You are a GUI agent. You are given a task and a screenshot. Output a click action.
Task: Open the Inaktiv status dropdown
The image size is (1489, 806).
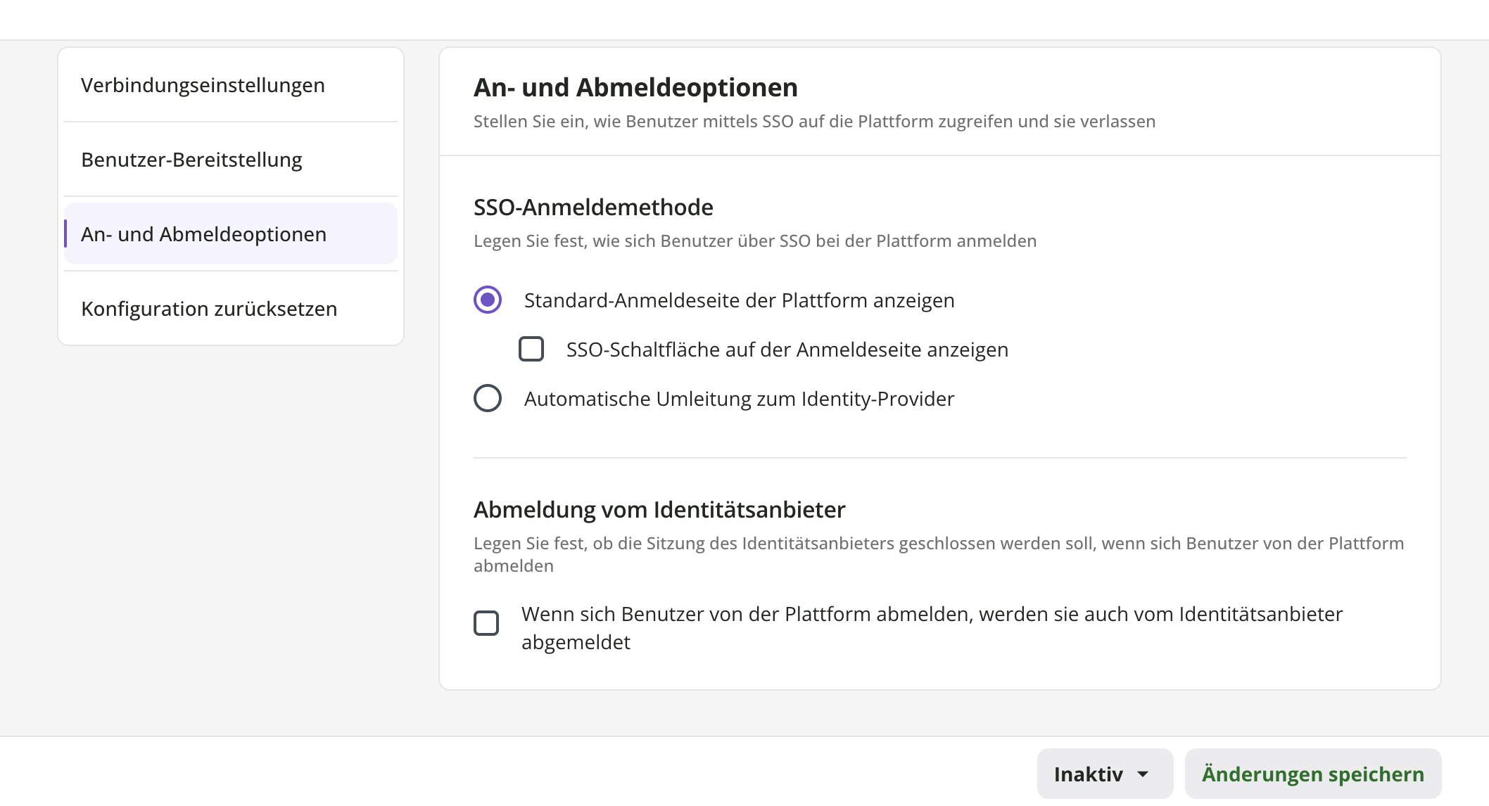tap(1089, 774)
